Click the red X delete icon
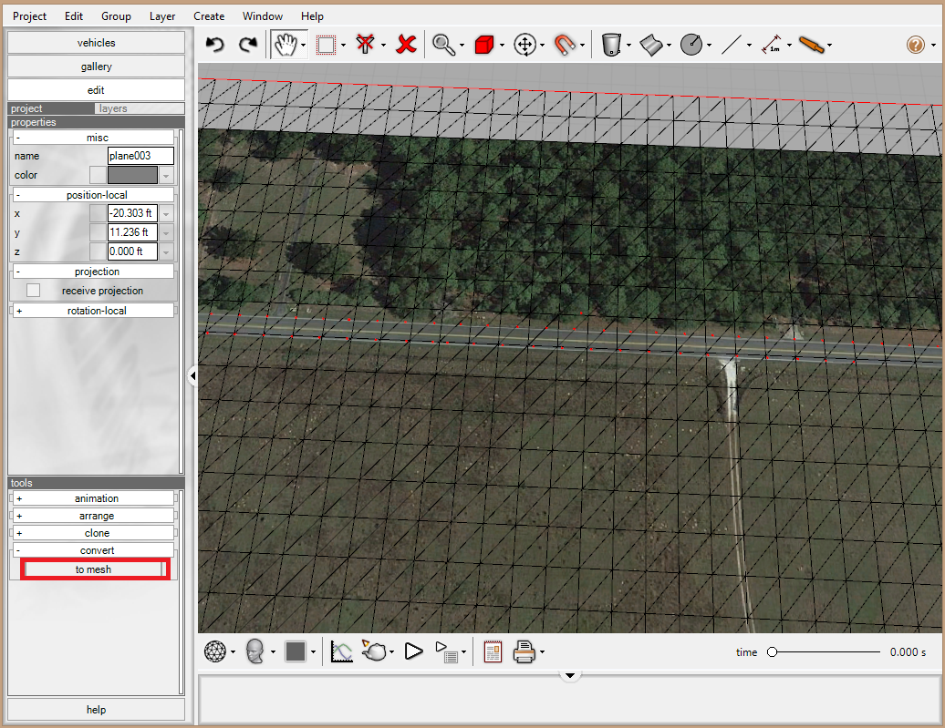Image resolution: width=945 pixels, height=728 pixels. tap(407, 45)
